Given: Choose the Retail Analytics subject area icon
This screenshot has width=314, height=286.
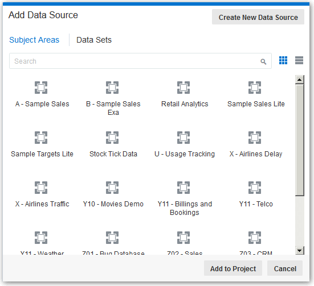Looking at the screenshot, I should [x=183, y=88].
